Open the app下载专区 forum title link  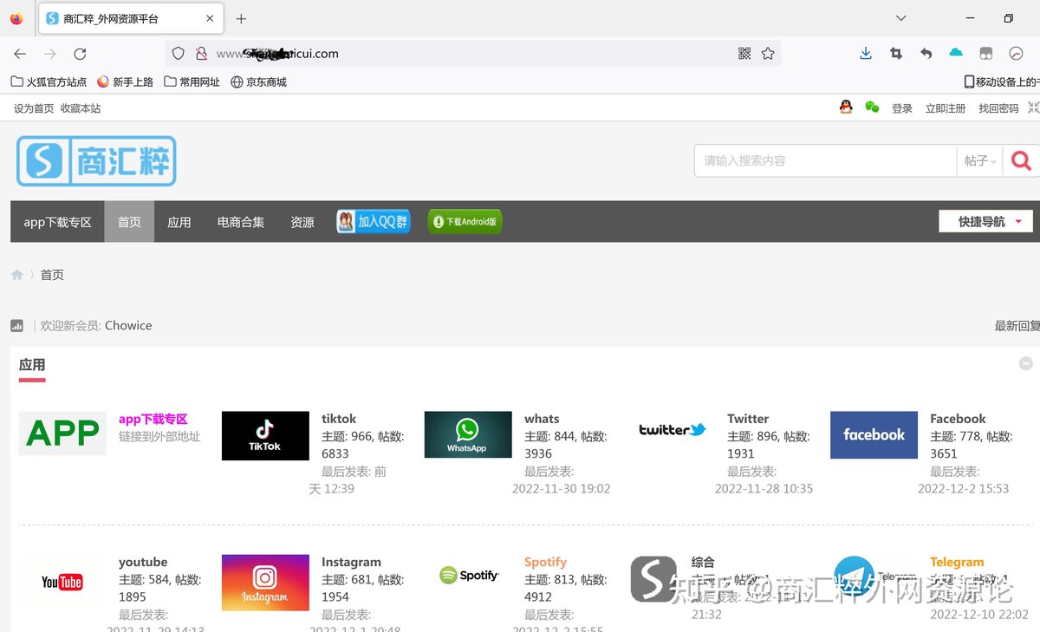click(x=153, y=419)
